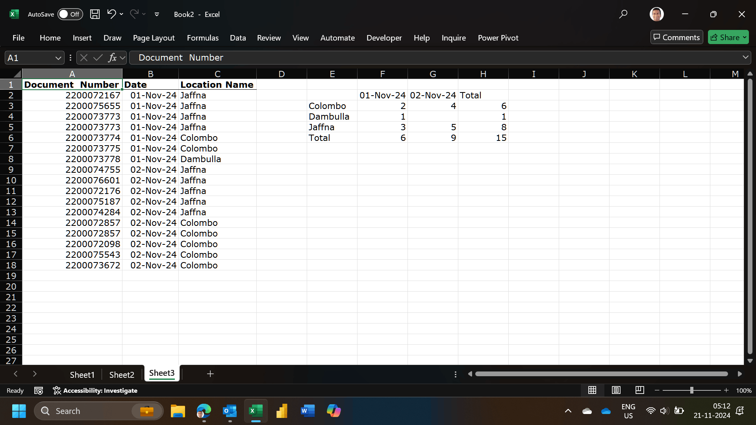
Task: Open the Power Pivot tab
Action: click(498, 38)
